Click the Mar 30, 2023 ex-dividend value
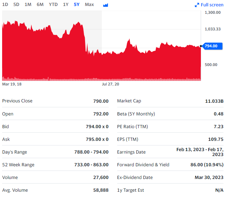The image size is (227, 197). coord(209,178)
